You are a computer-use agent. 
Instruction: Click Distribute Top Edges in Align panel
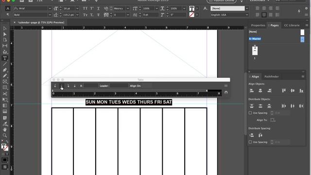[x=252, y=106]
